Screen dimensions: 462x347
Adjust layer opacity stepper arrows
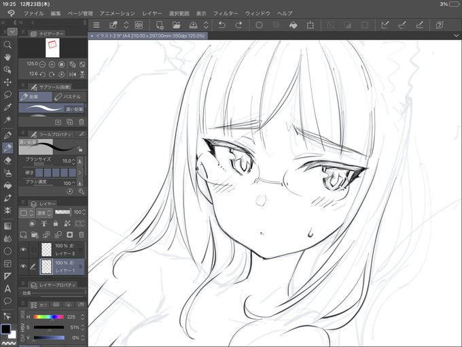coord(84,212)
